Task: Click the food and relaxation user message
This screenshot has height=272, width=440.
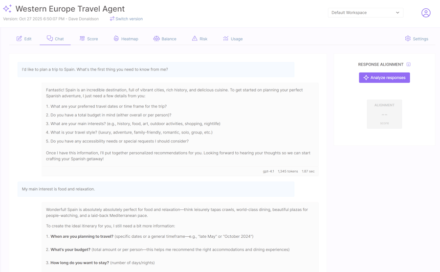Action: [x=59, y=189]
